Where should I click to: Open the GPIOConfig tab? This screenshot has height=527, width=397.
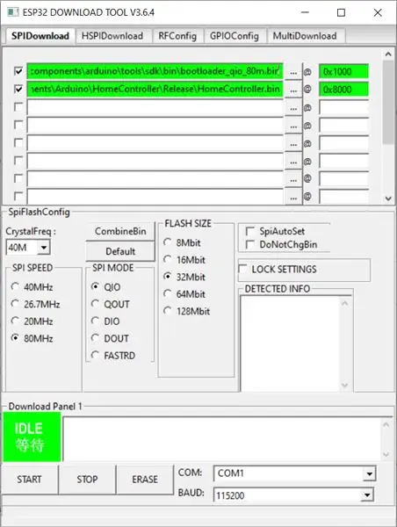coord(235,36)
